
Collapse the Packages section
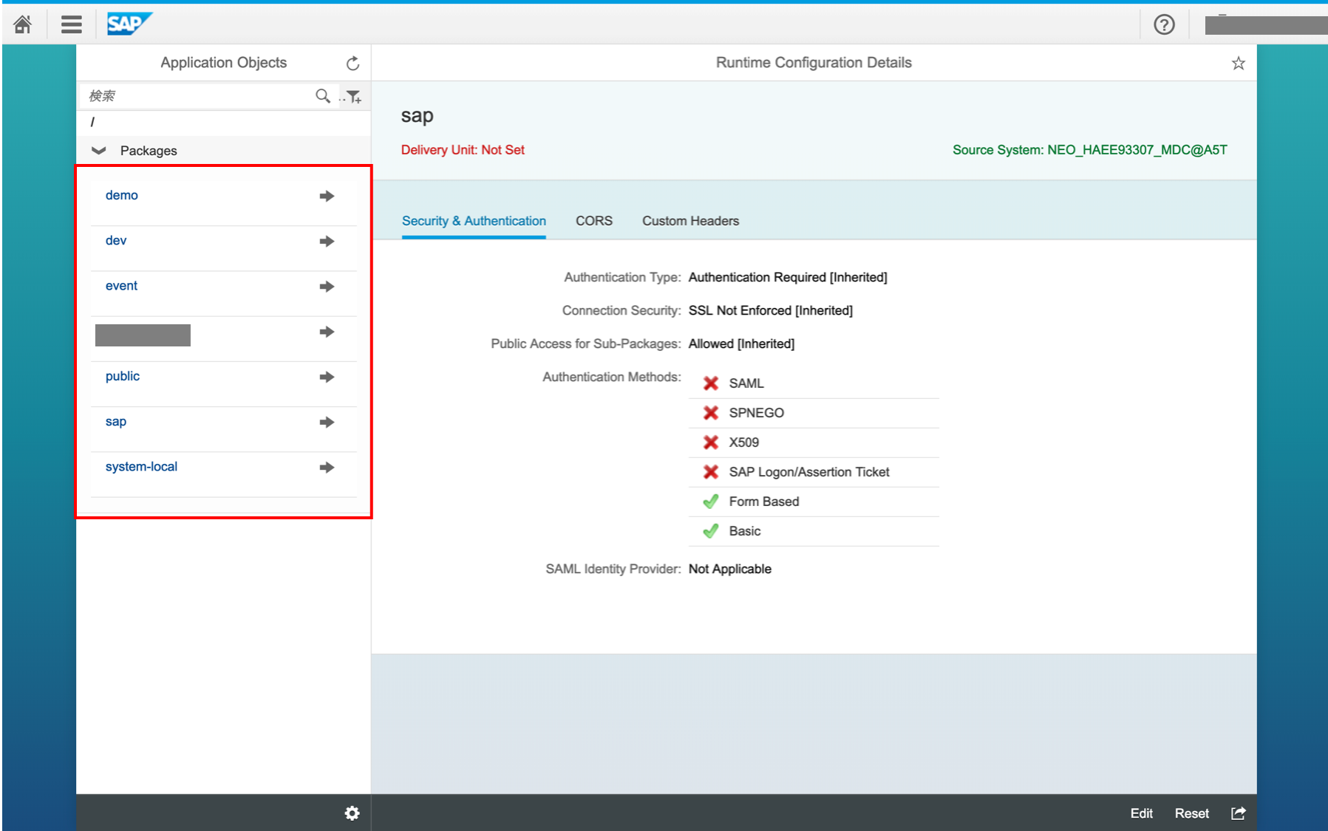click(x=98, y=150)
